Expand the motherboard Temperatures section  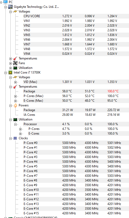click(11, 59)
